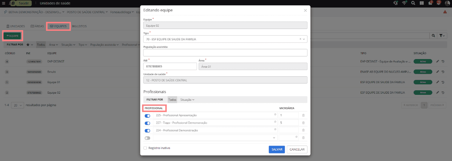452x161 pixels.
Task: Delete professional 225 row with trash icon
Action: point(303,115)
